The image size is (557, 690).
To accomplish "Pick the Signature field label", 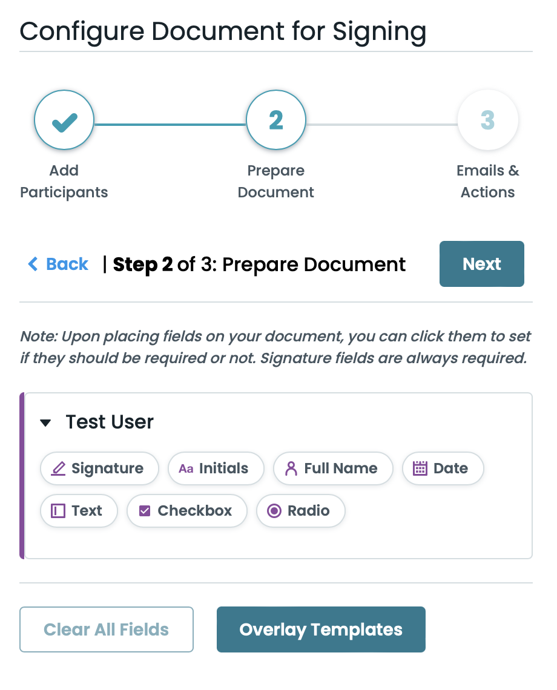I will [x=107, y=468].
